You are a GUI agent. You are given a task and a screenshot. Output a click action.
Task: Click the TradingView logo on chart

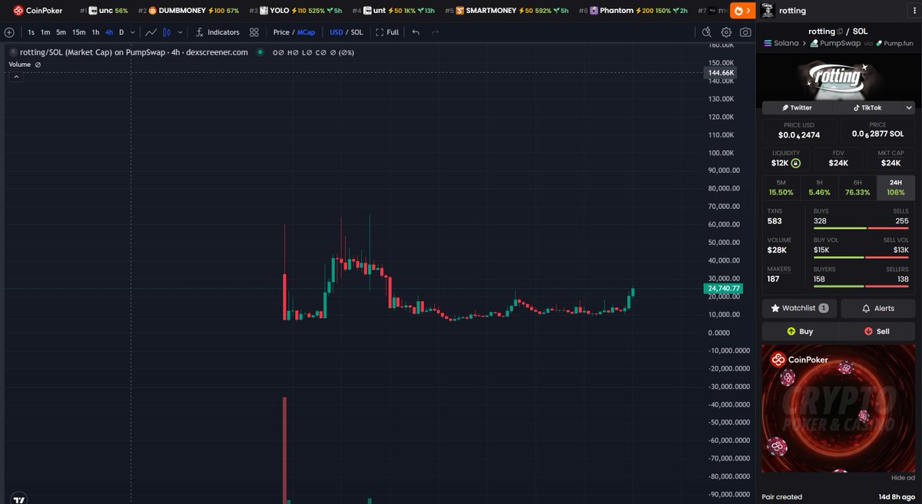(x=18, y=499)
